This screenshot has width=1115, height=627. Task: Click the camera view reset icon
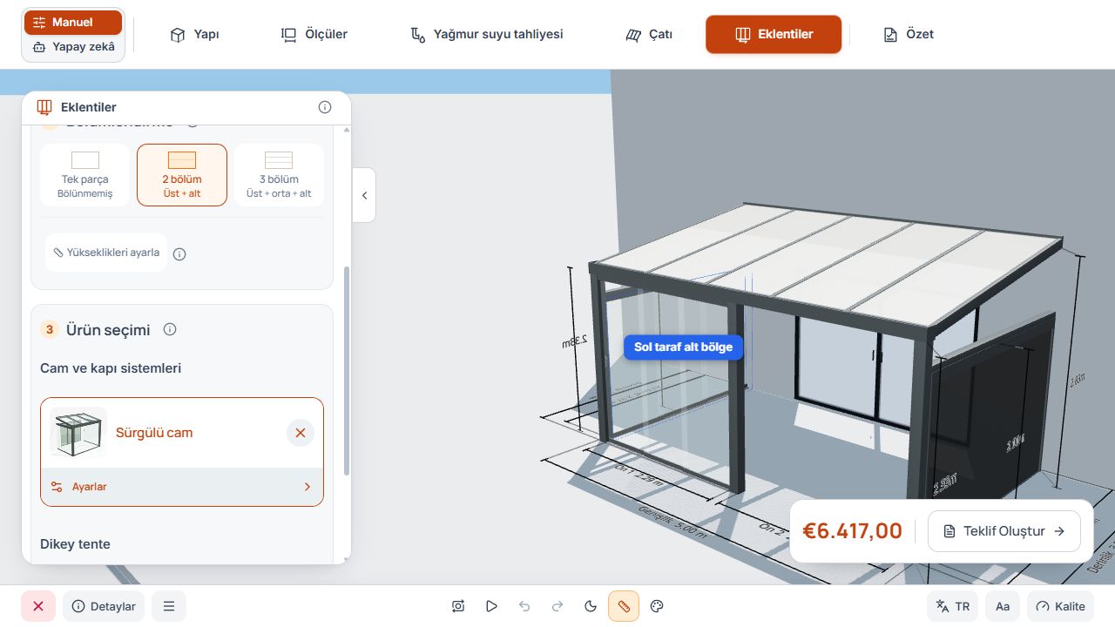coord(458,606)
